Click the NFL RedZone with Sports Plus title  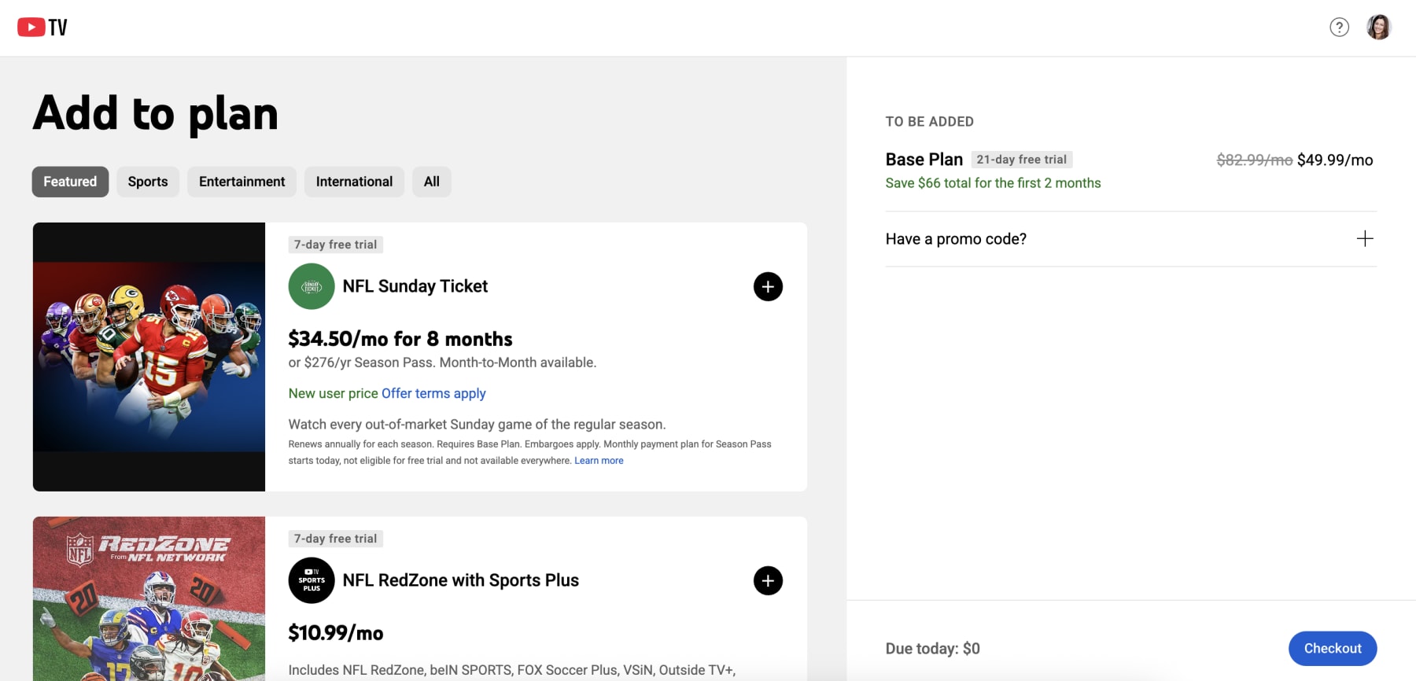click(x=461, y=580)
